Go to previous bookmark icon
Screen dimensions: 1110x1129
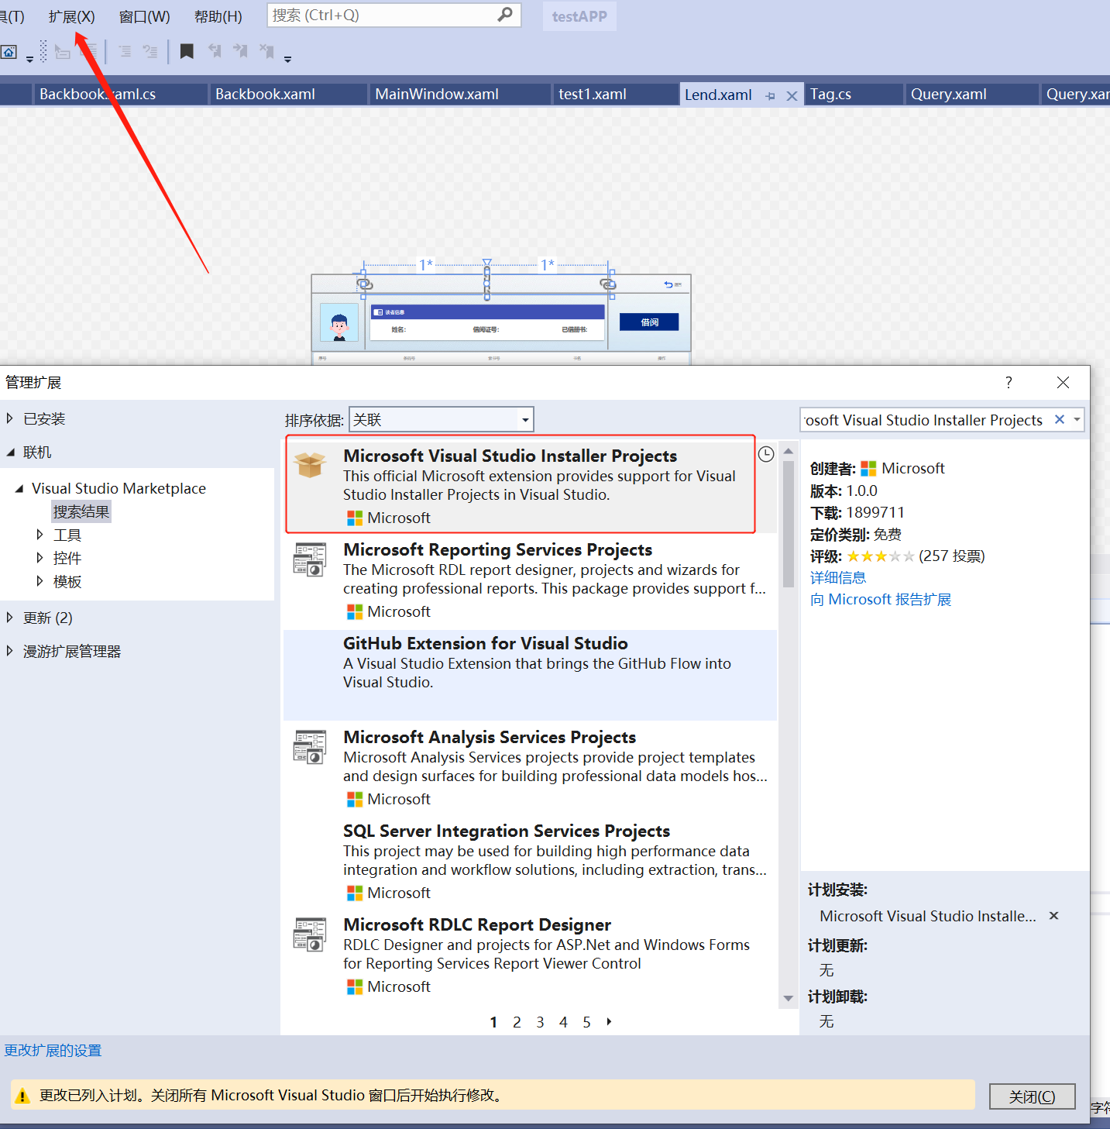coord(215,51)
